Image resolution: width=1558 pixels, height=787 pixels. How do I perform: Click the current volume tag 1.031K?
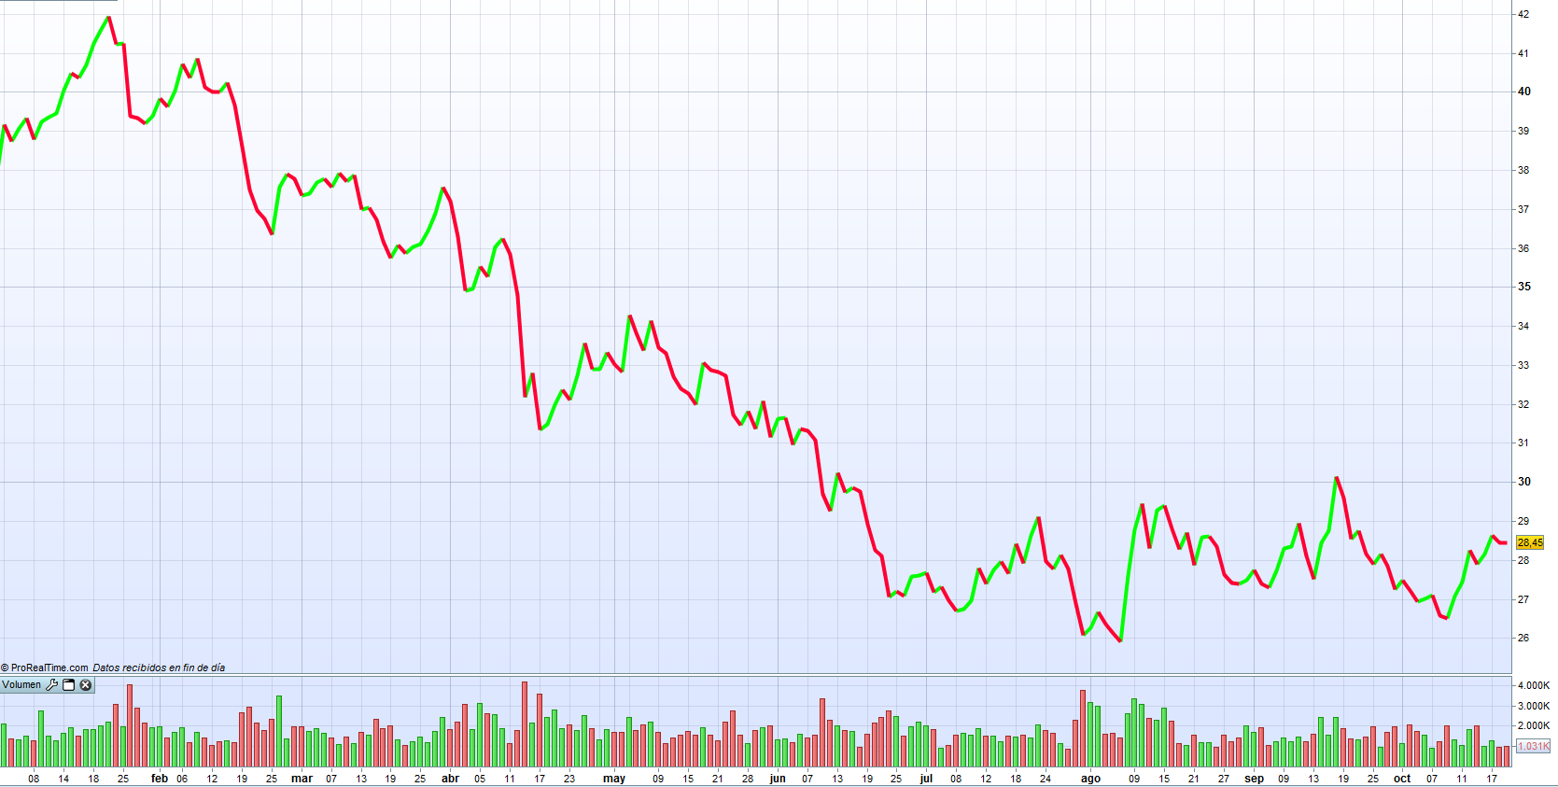tap(1533, 746)
